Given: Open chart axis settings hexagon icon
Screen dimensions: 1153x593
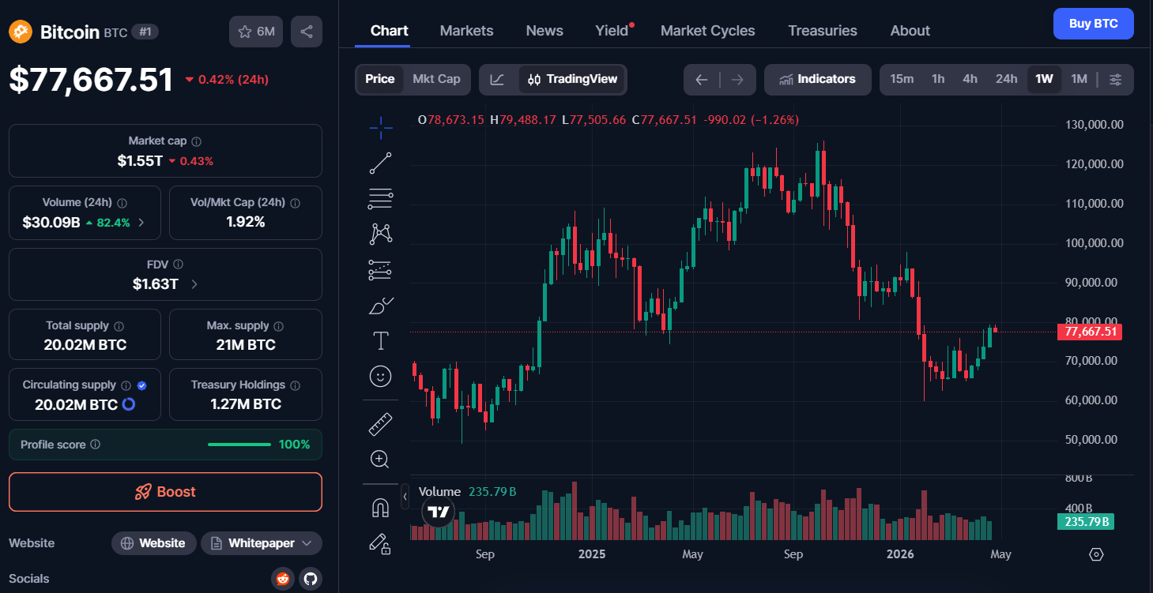Looking at the screenshot, I should [1096, 554].
